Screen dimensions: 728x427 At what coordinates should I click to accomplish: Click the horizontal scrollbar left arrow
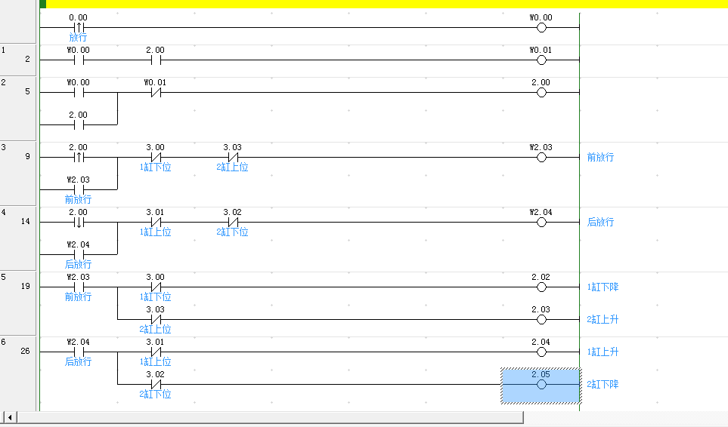(x=10, y=417)
